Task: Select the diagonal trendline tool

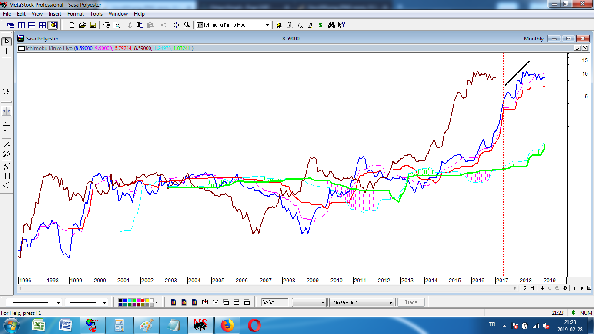Action: [7, 63]
